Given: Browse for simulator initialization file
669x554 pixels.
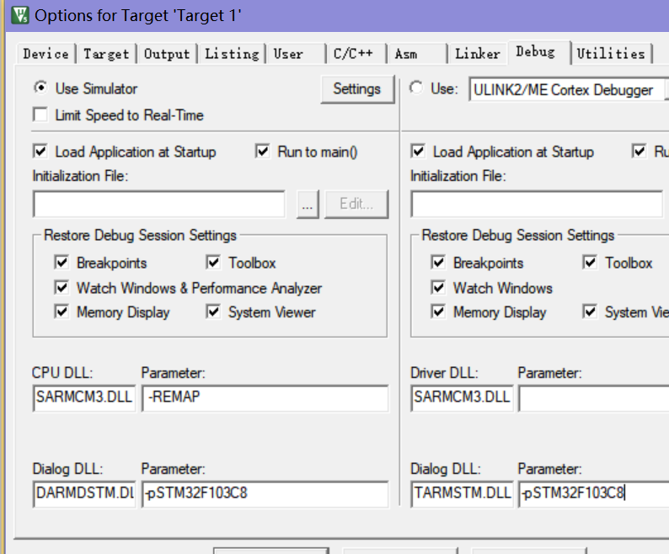Looking at the screenshot, I should click(308, 205).
